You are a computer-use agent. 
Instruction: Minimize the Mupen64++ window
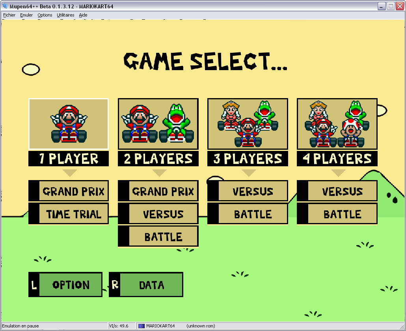[x=382, y=6]
